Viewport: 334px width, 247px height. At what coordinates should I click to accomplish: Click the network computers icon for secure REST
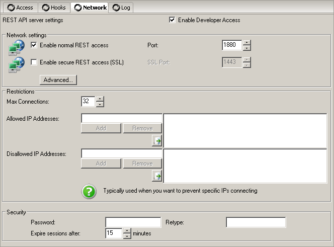[17, 64]
